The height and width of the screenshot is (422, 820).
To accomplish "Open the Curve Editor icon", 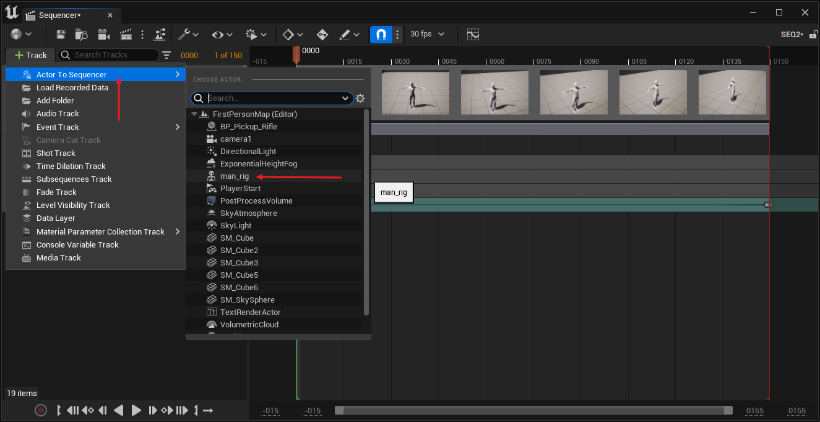I will [473, 35].
